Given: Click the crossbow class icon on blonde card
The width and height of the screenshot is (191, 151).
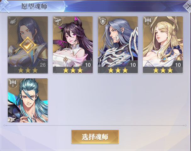Looking at the screenshot, I should (148, 21).
